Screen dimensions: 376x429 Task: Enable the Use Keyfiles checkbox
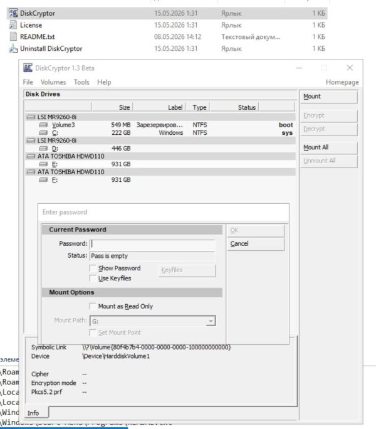(x=93, y=278)
